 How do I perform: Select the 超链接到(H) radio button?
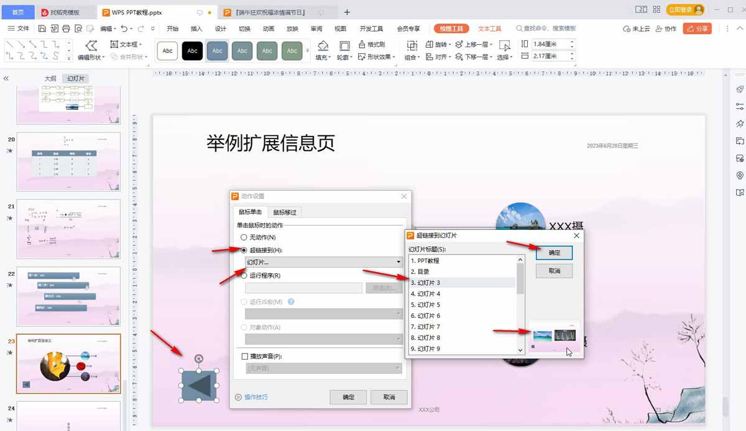coord(244,250)
